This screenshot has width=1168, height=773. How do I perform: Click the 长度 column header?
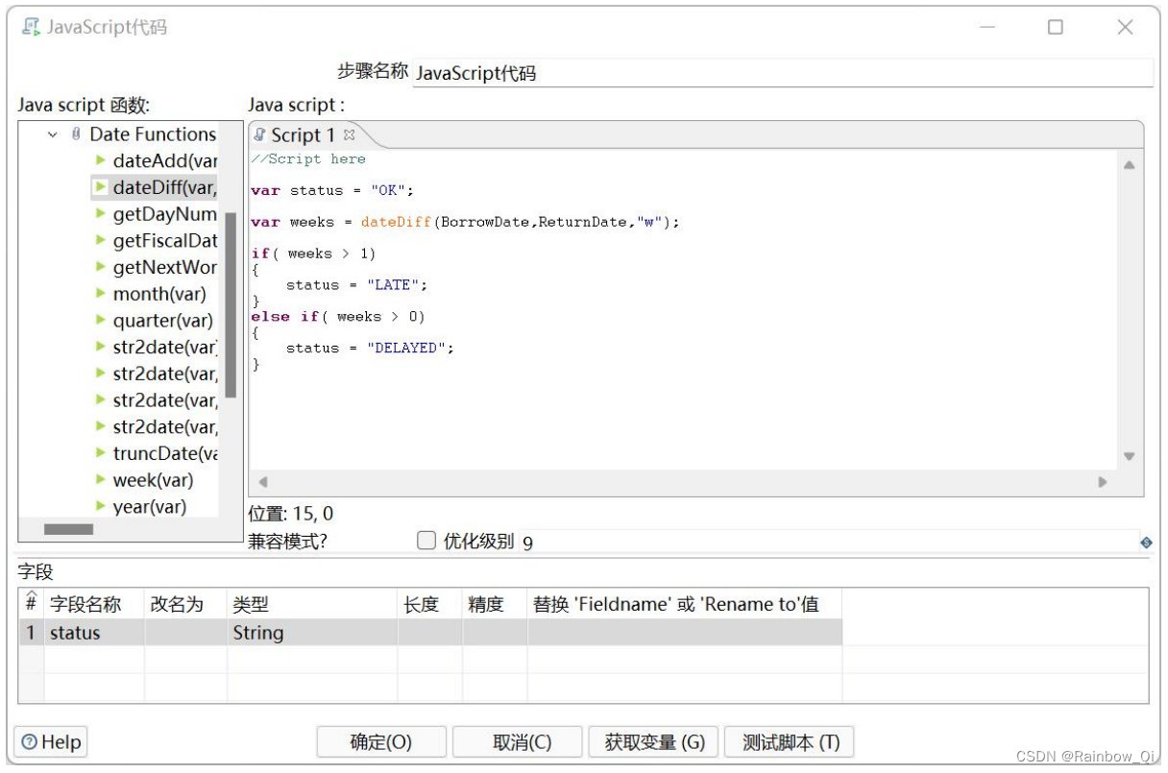pos(429,604)
